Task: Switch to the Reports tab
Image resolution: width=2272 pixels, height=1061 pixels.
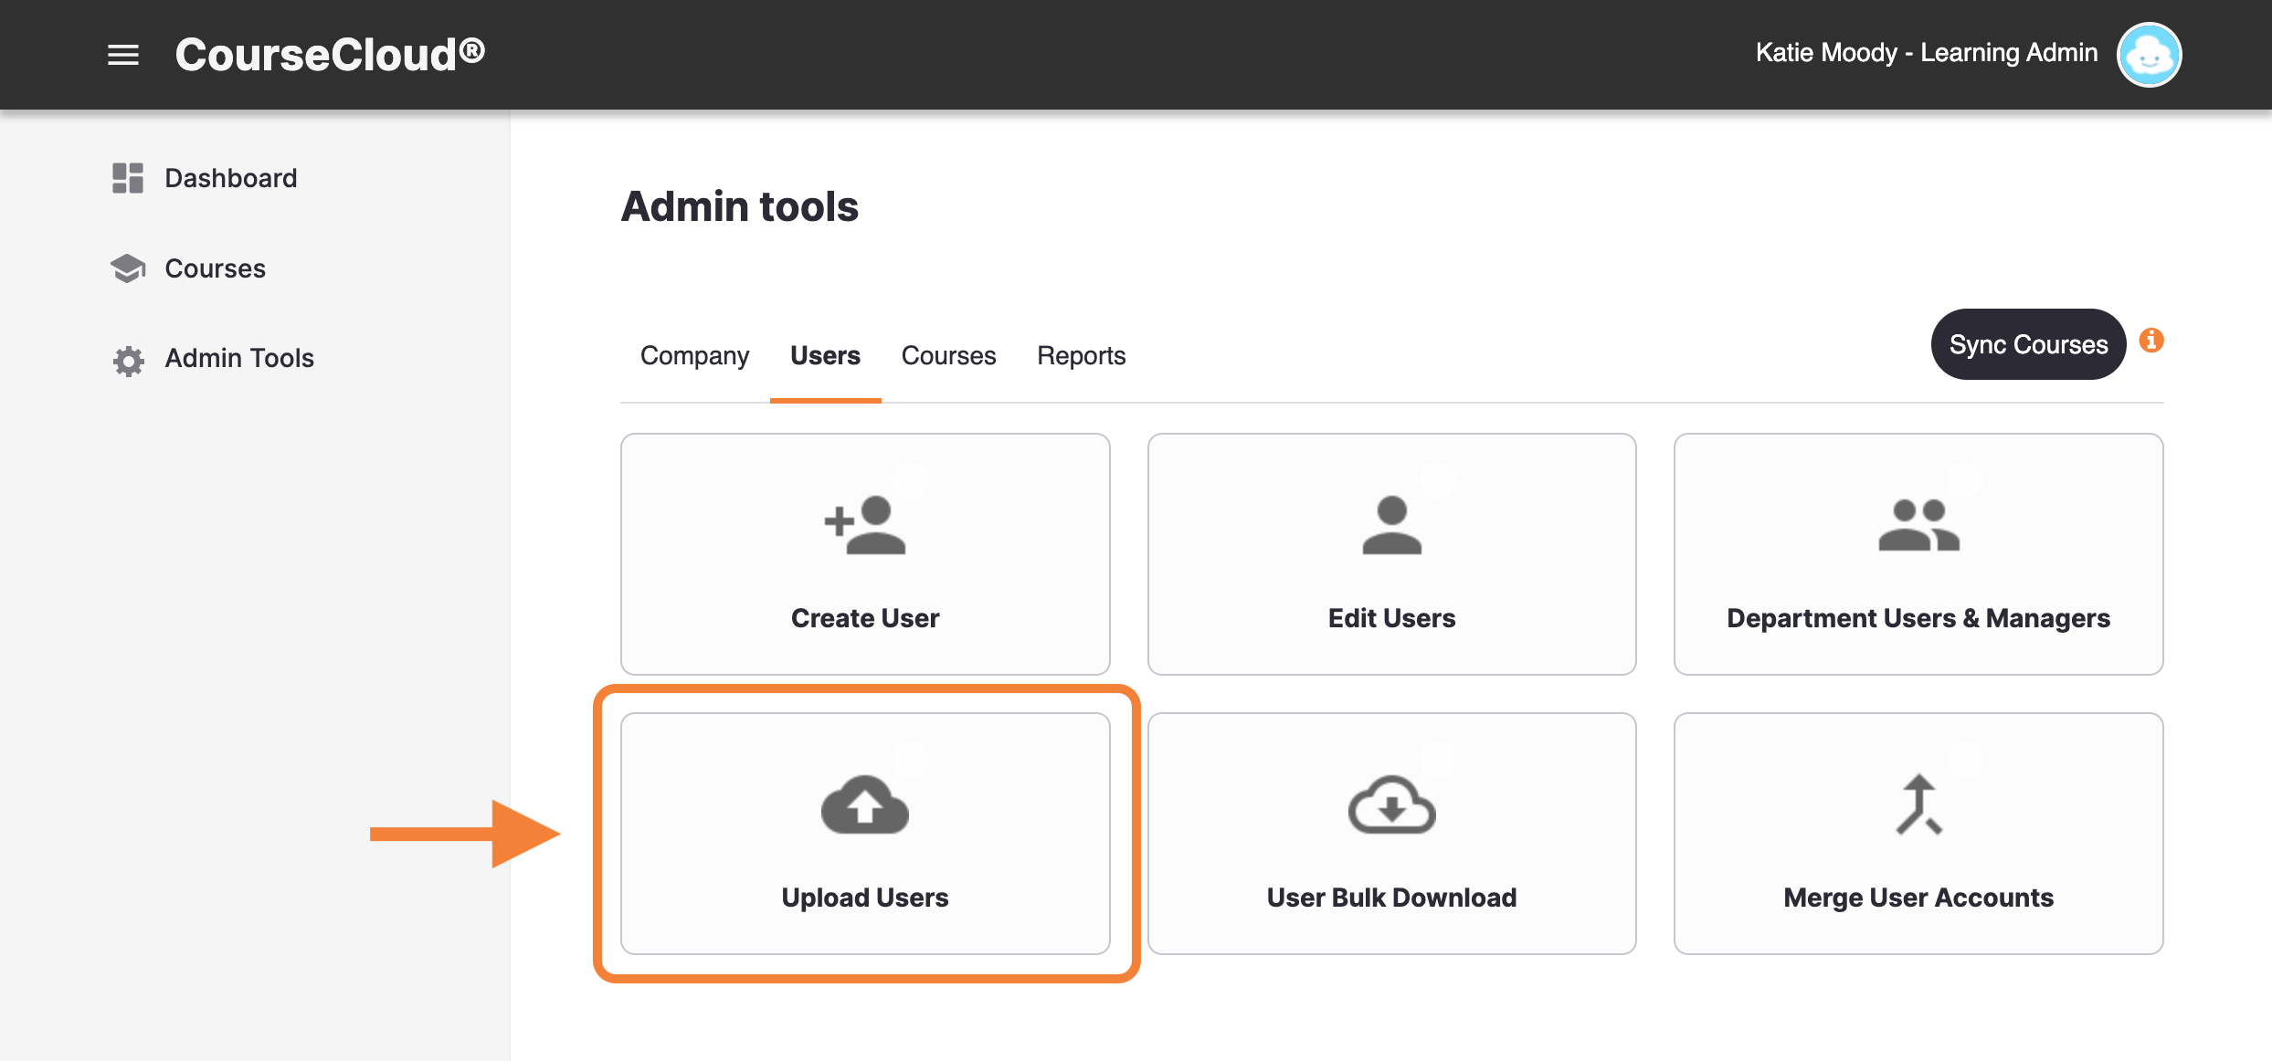Action: click(x=1081, y=356)
